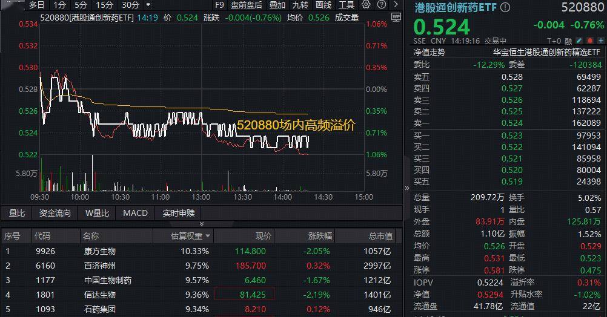This screenshot has width=607, height=317.
Task: Click the pencil note icon
Action: 579,41
